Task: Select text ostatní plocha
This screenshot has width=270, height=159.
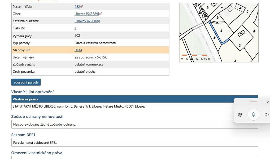Action: click(85, 72)
